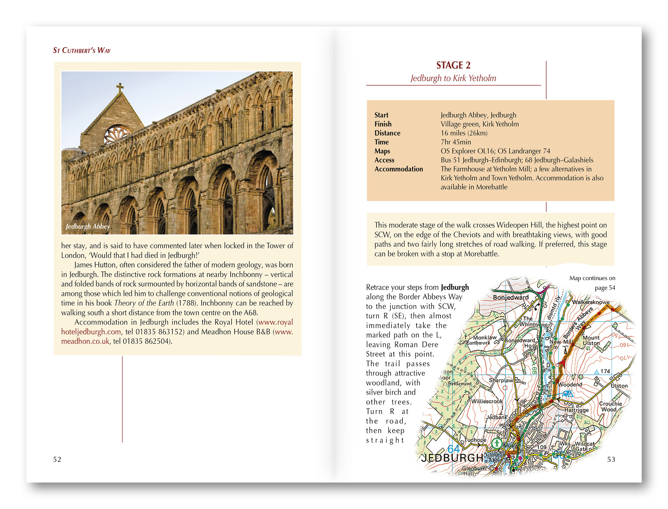This screenshot has width=668, height=509.
Task: Click the 'Map continues on page 54' note
Action: pos(592,283)
